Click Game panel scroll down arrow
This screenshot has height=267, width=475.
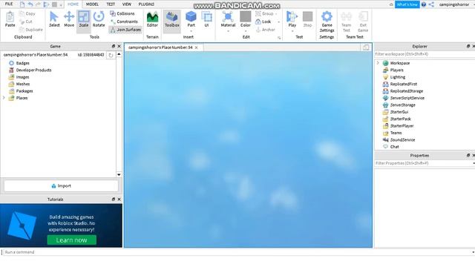pos(119,175)
